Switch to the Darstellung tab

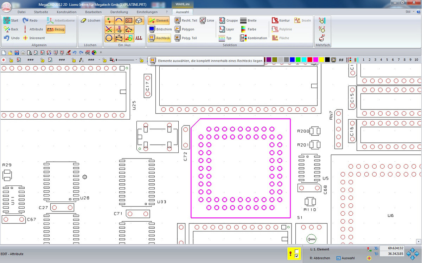119,12
